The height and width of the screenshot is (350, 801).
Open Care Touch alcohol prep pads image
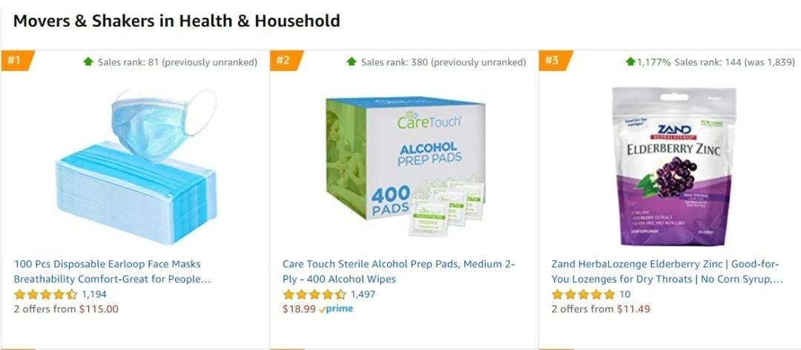point(406,166)
